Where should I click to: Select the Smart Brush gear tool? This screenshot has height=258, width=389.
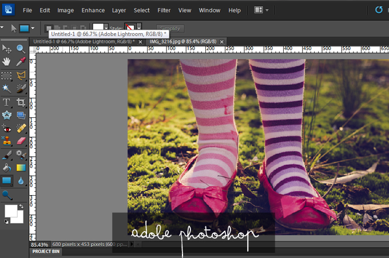click(x=21, y=155)
